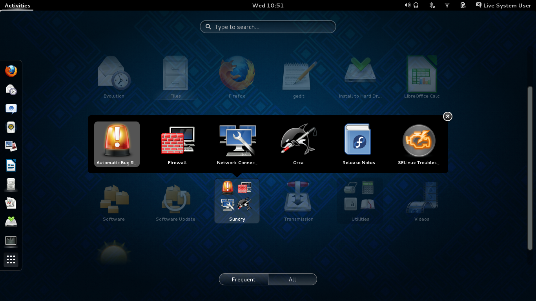Image resolution: width=536 pixels, height=301 pixels.
Task: Open the Terminal from the dock
Action: click(x=11, y=241)
